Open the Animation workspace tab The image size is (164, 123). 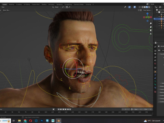tap(51, 4)
